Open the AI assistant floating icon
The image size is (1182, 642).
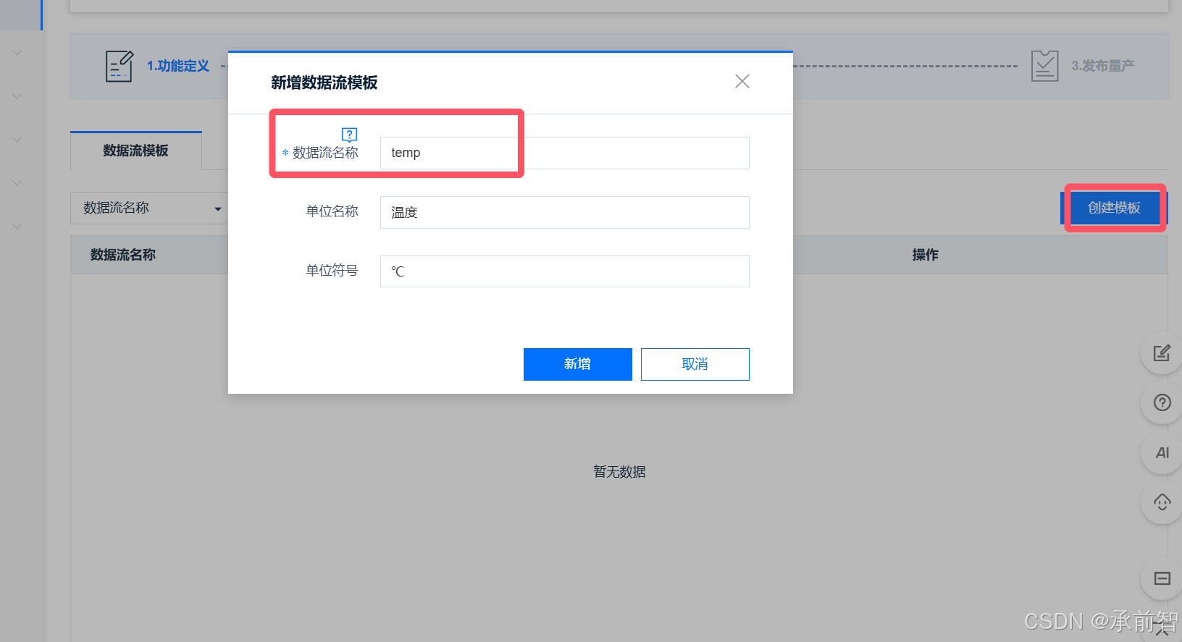point(1162,452)
